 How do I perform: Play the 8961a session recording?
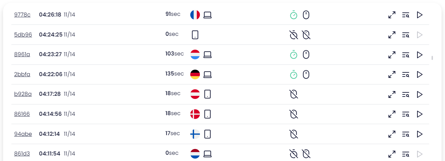(x=419, y=54)
